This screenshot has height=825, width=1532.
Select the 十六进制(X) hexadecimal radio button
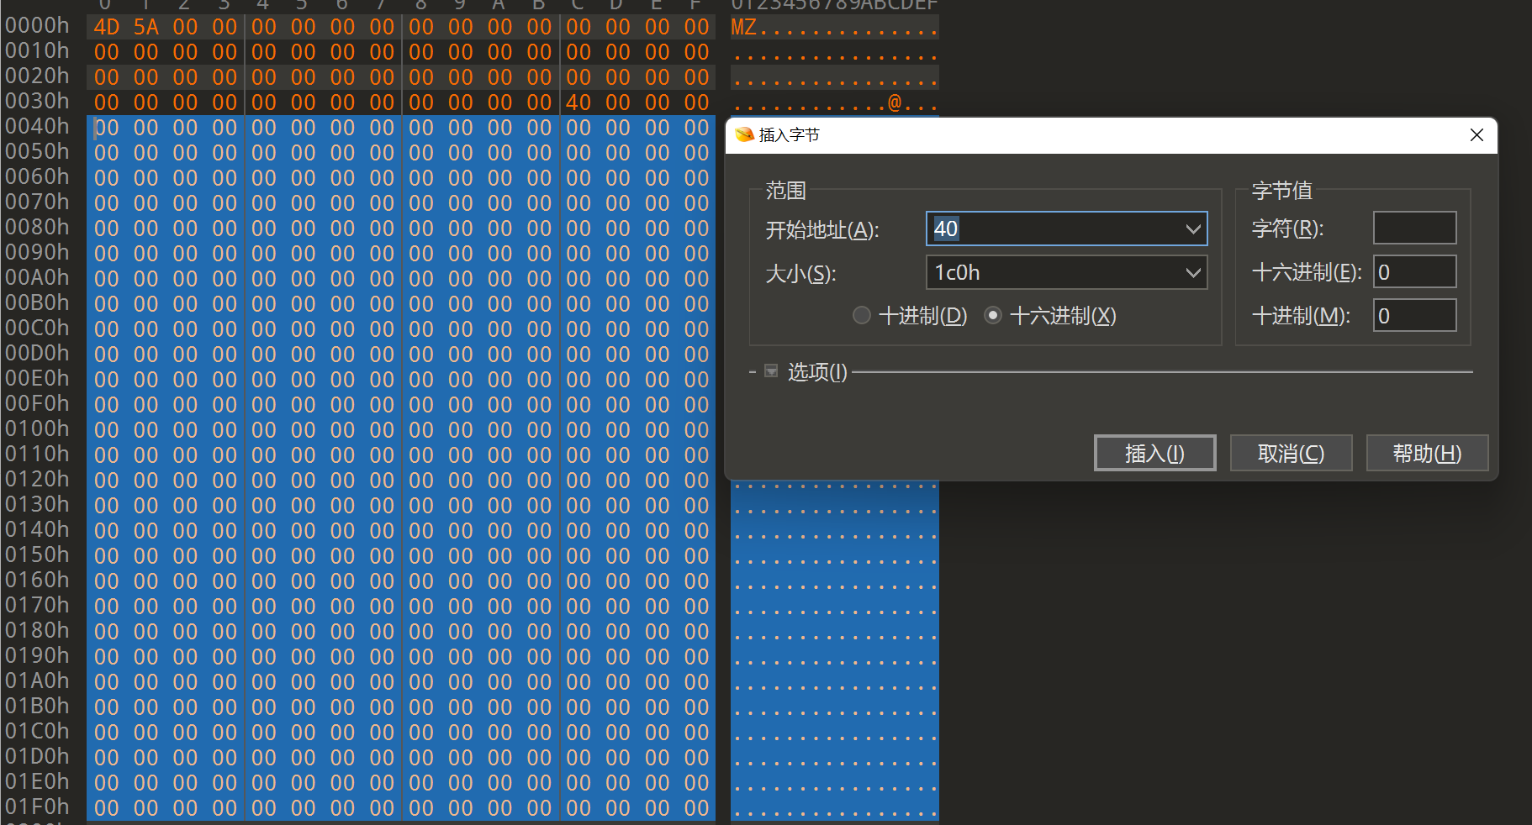coord(993,316)
